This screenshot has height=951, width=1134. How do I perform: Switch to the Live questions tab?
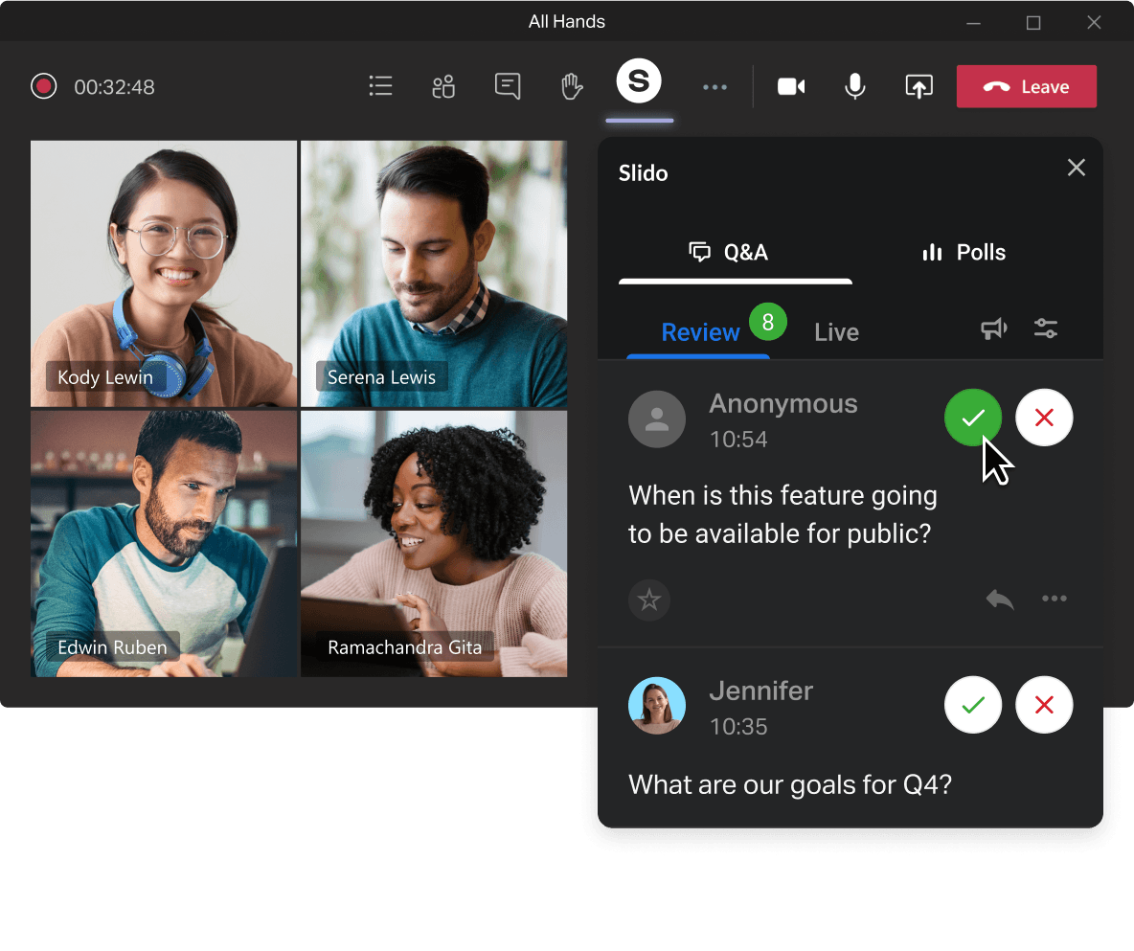835,332
